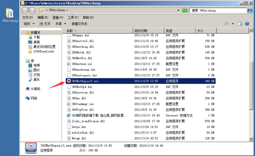Screen dimensions: 255x156
Task: Click the 360NetSpd.dat blank file icon
Action: coord(69,86)
